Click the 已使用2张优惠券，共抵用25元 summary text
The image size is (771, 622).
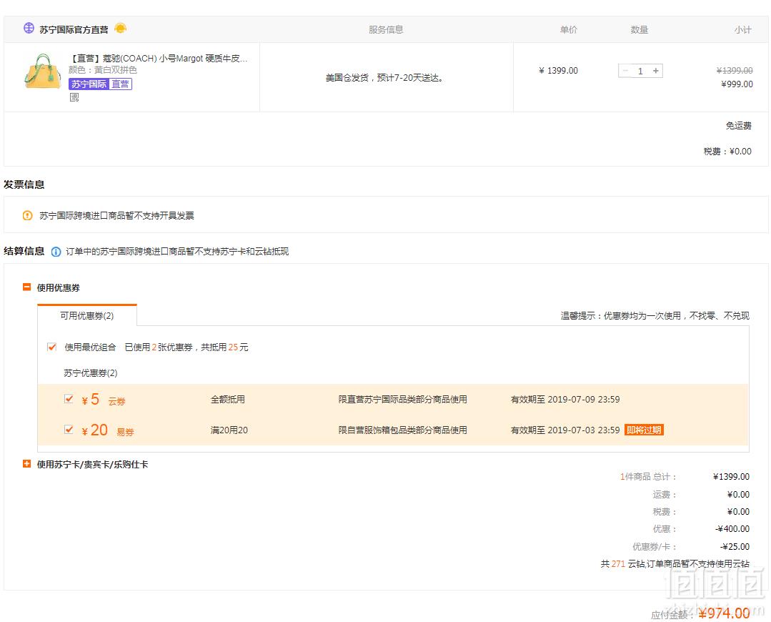pyautogui.click(x=186, y=347)
